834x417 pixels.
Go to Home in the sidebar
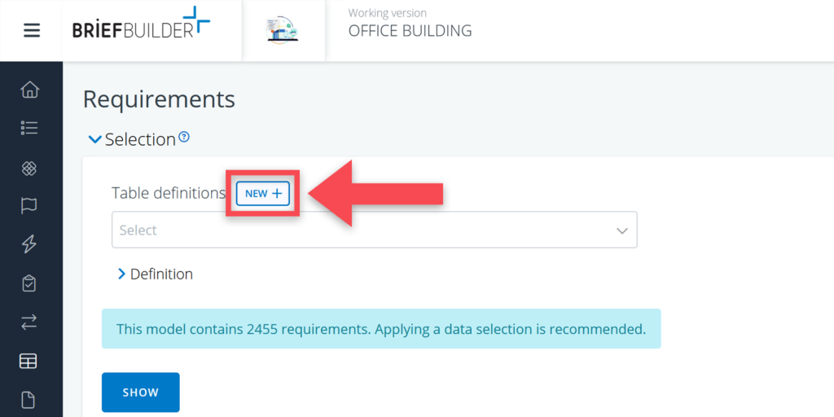(30, 90)
